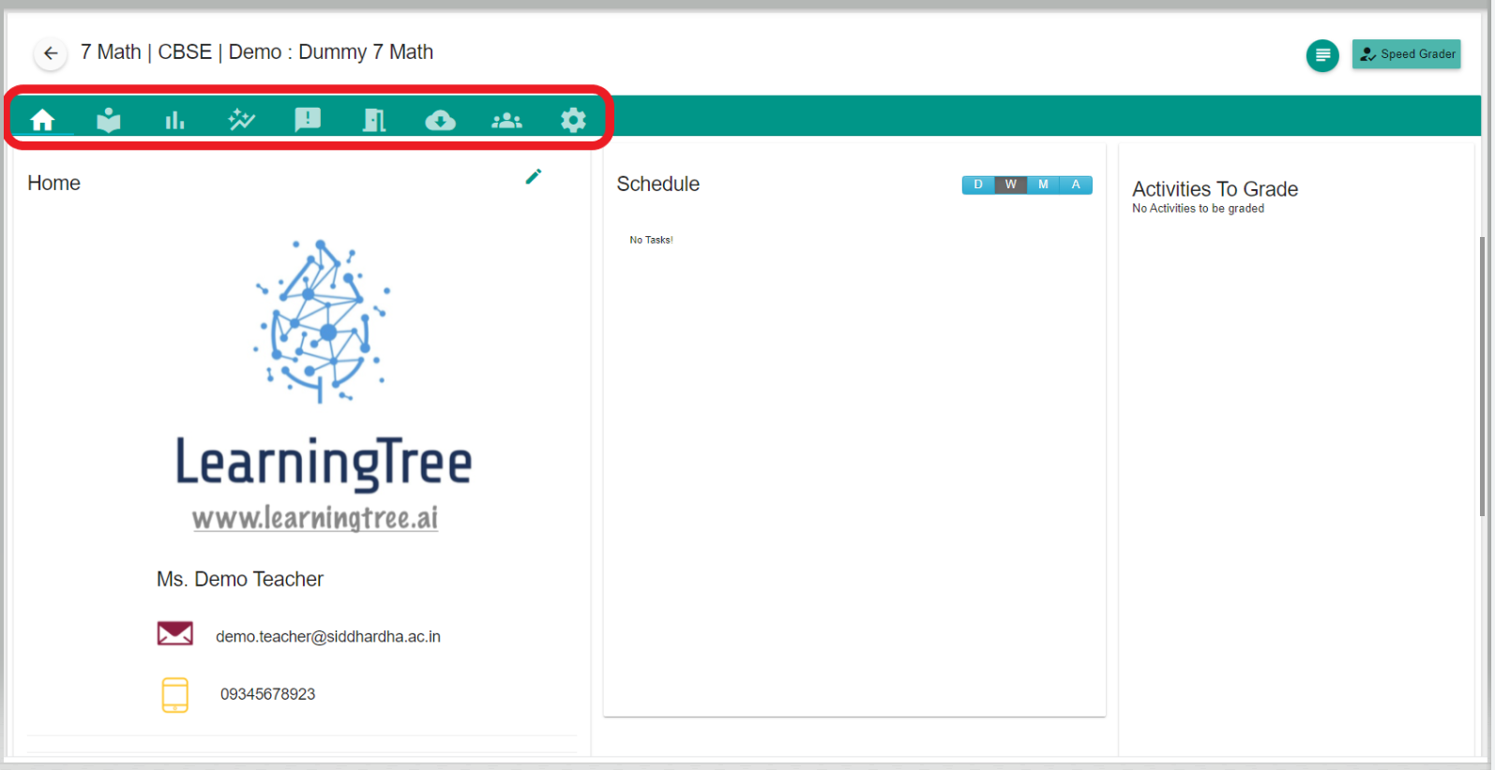
Task: Click the pencil edit icon for Home
Action: pos(534,177)
